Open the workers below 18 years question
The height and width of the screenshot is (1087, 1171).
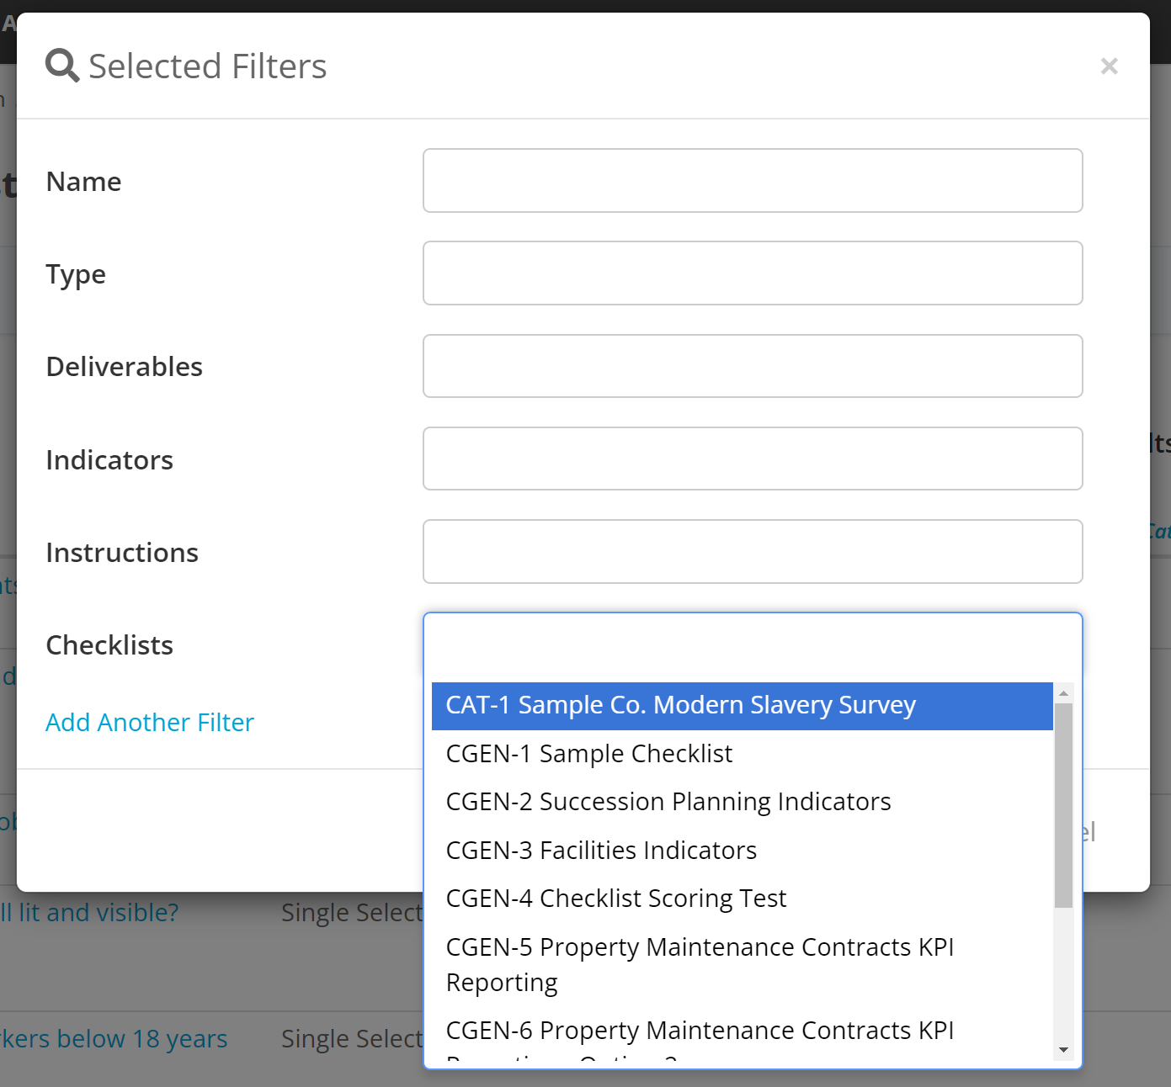click(113, 1039)
